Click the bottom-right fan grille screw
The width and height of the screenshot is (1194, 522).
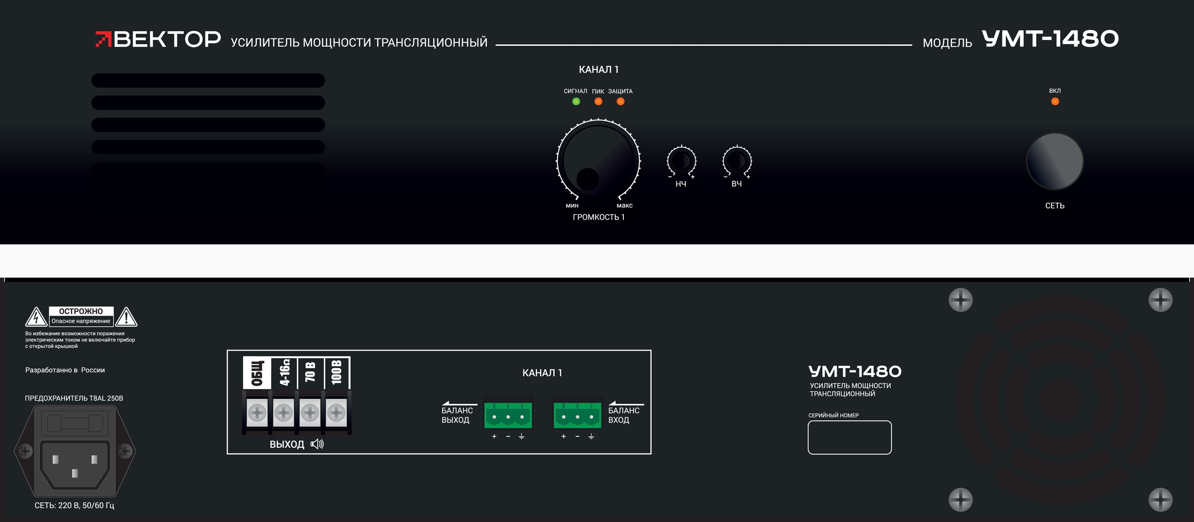[1161, 500]
